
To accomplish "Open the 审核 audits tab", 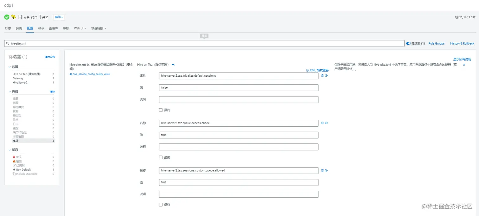I will [66, 28].
